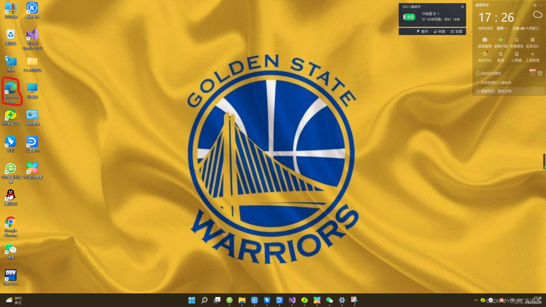Open the 定时关机 timed shutdown tool
546x307 pixels.
(485, 54)
